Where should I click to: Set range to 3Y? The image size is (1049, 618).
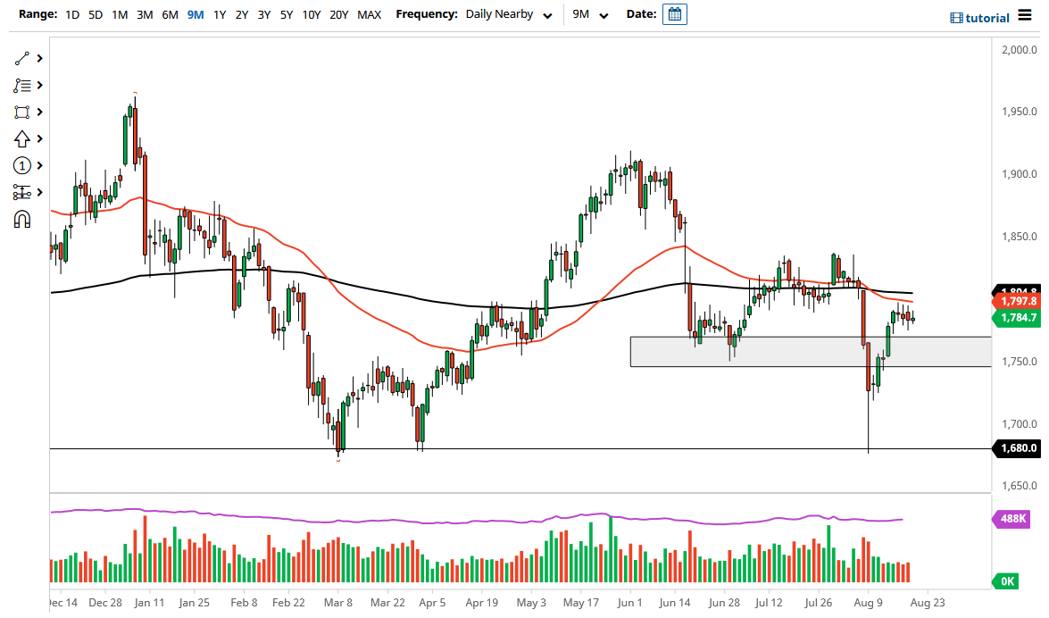point(263,14)
